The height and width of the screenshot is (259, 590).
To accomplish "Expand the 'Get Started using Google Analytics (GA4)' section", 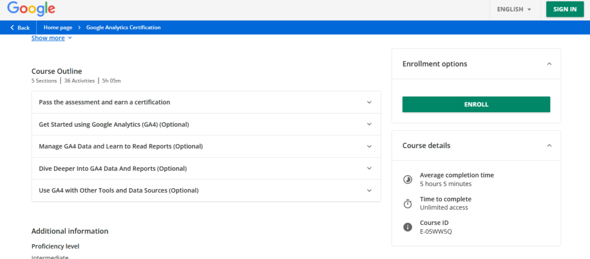I will [x=206, y=124].
